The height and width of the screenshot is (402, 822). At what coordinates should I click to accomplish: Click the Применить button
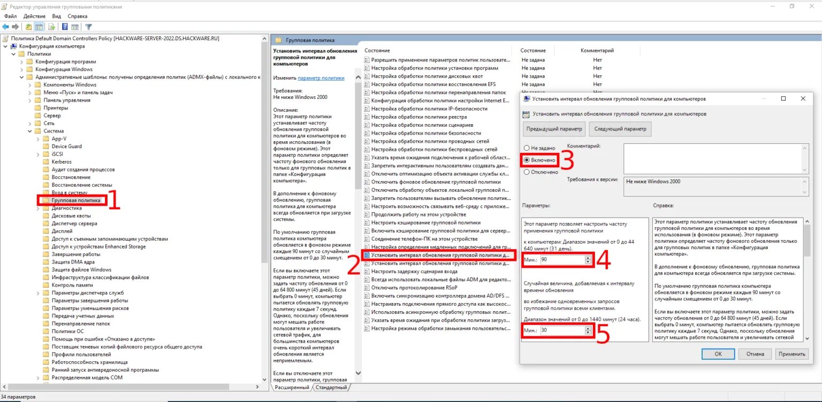(791, 354)
